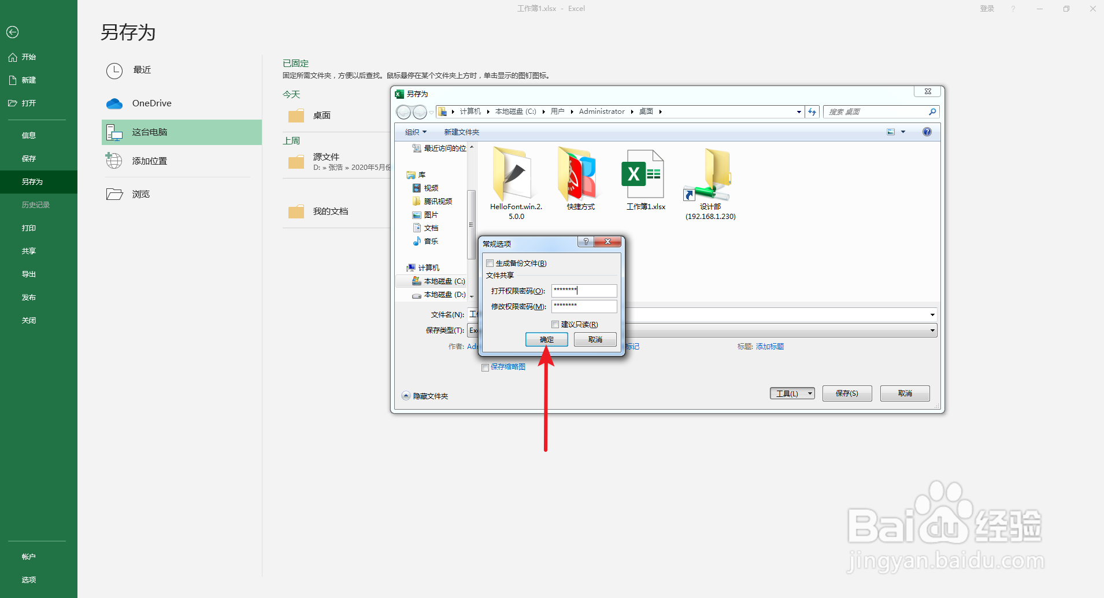Select 音乐 in library tree

tap(425, 242)
